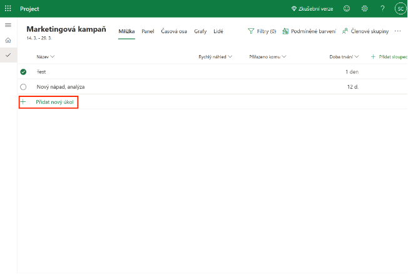The width and height of the screenshot is (408, 274).
Task: Click the help question mark icon
Action: [382, 9]
